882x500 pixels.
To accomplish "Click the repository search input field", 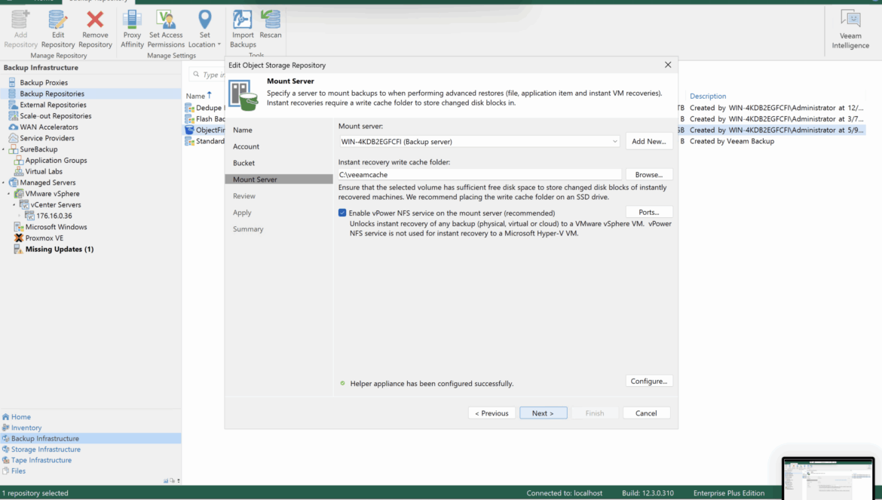I will pos(207,74).
